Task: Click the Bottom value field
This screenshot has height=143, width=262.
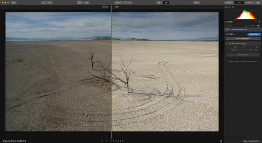Action: coord(256,50)
